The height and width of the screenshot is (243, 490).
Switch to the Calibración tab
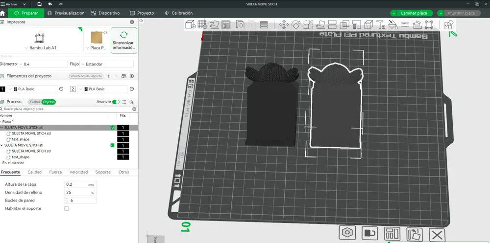[x=178, y=13]
